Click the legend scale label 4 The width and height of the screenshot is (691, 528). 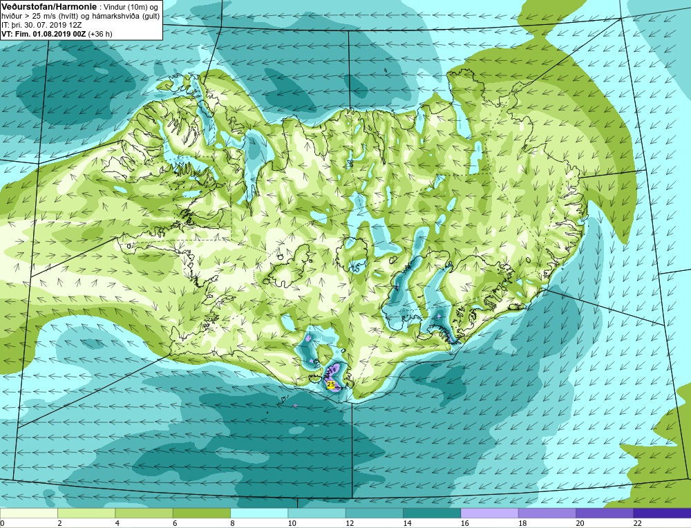[117, 523]
